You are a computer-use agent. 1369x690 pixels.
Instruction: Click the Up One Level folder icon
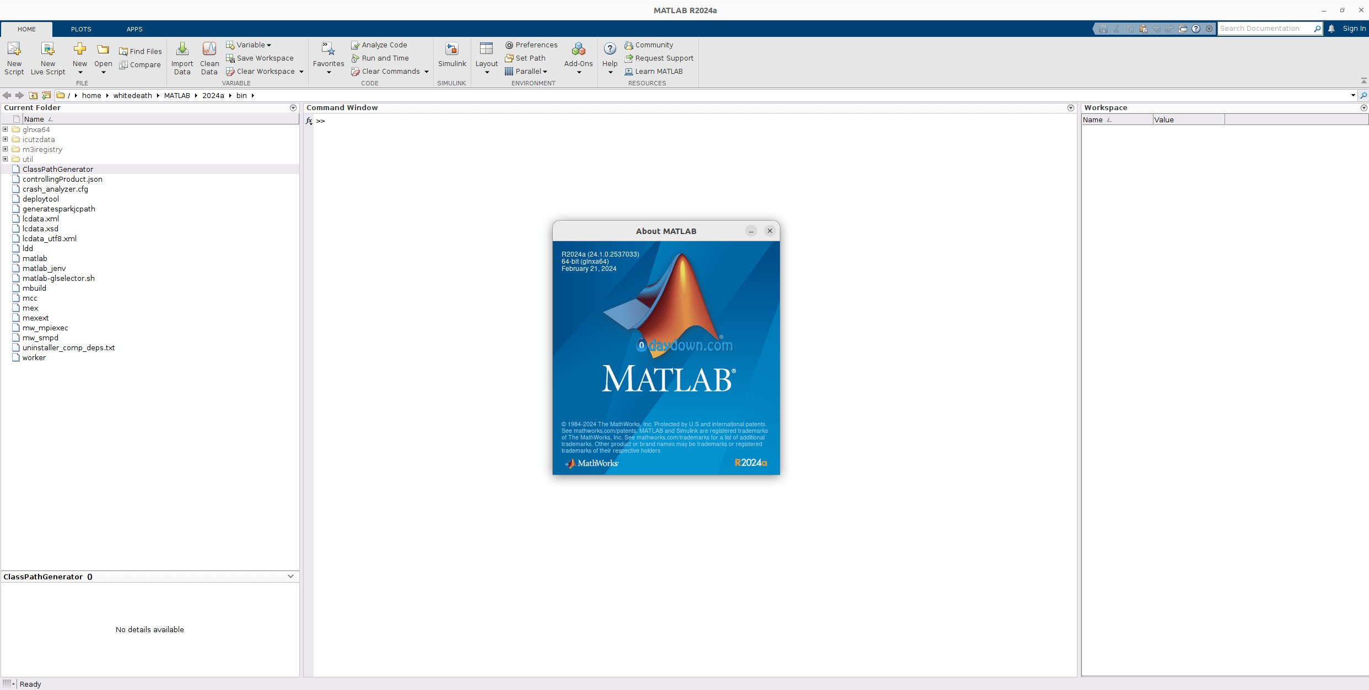(33, 95)
